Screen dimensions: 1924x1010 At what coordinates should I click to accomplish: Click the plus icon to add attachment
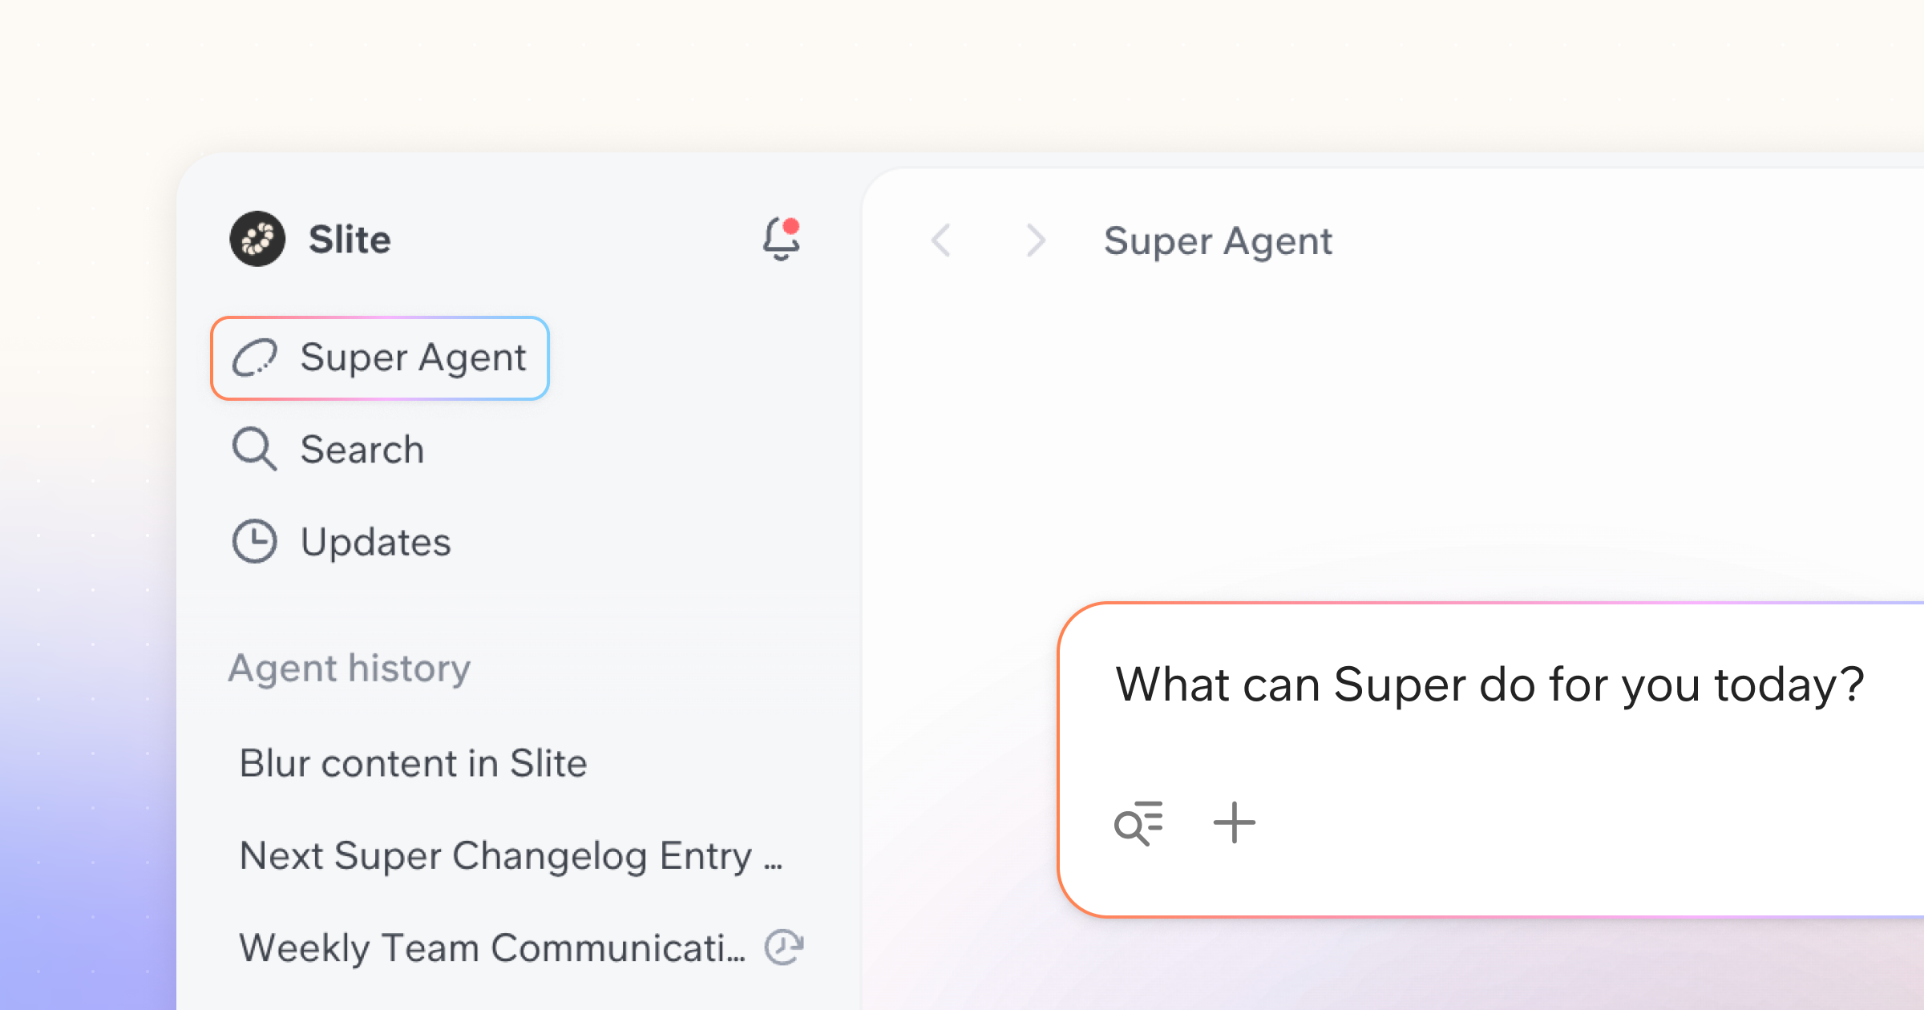point(1235,823)
